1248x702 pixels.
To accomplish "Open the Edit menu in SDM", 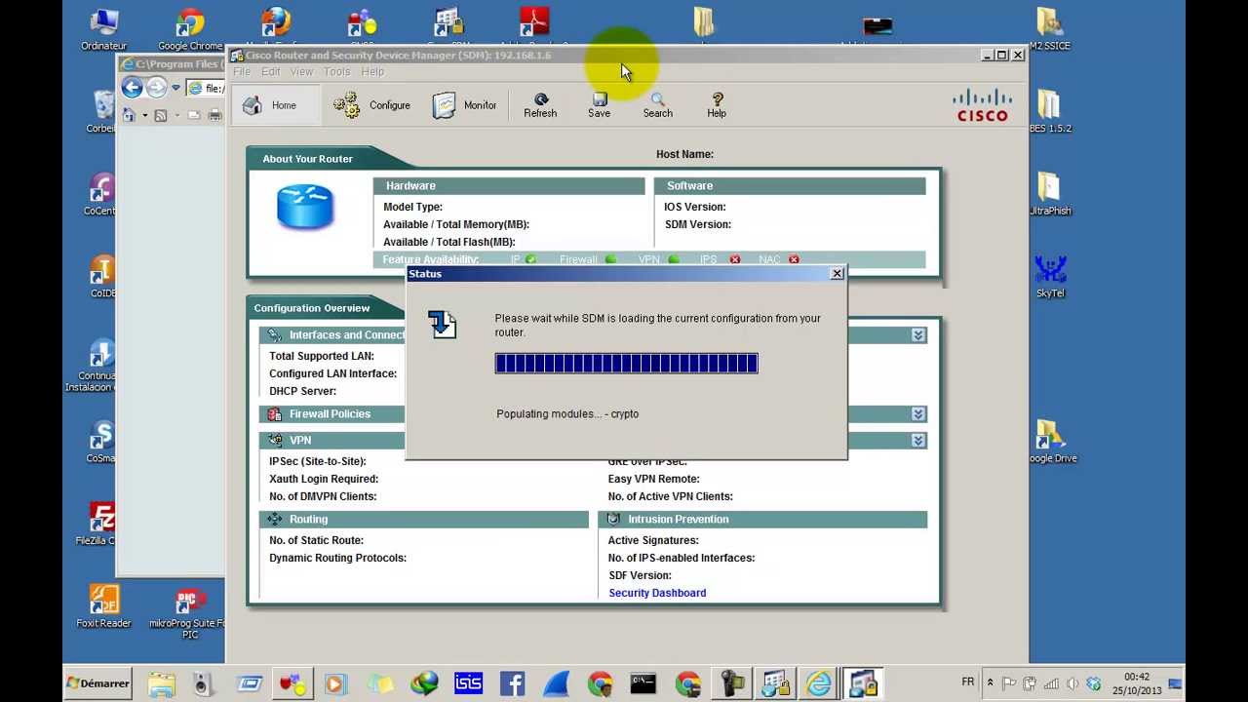I will (271, 72).
